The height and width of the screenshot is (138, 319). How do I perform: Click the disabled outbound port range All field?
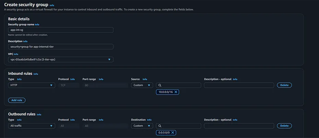pos(105,126)
